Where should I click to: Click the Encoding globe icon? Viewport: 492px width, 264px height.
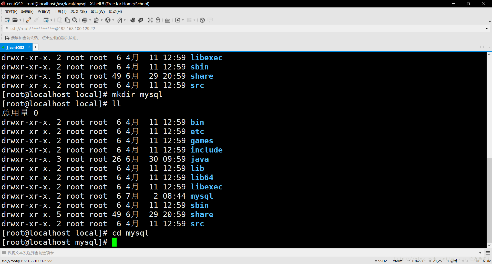[108, 20]
